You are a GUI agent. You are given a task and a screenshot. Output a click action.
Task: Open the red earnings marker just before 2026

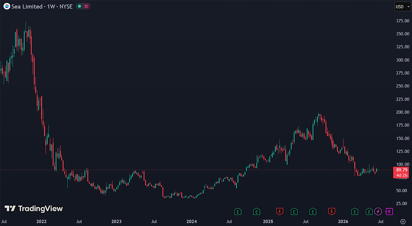pyautogui.click(x=332, y=211)
